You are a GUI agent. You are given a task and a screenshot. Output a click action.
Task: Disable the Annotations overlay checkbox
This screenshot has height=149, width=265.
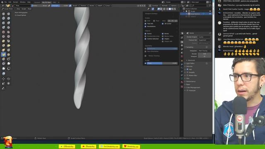tap(145, 26)
